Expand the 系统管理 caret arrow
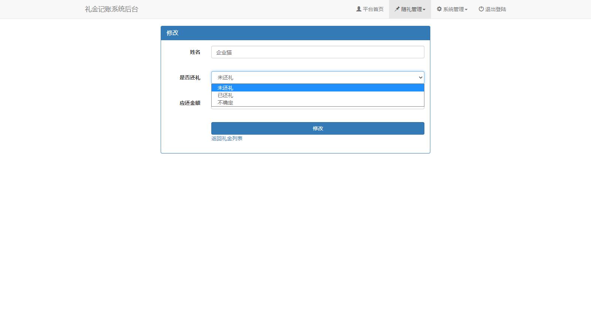The width and height of the screenshot is (591, 332). pos(466,10)
